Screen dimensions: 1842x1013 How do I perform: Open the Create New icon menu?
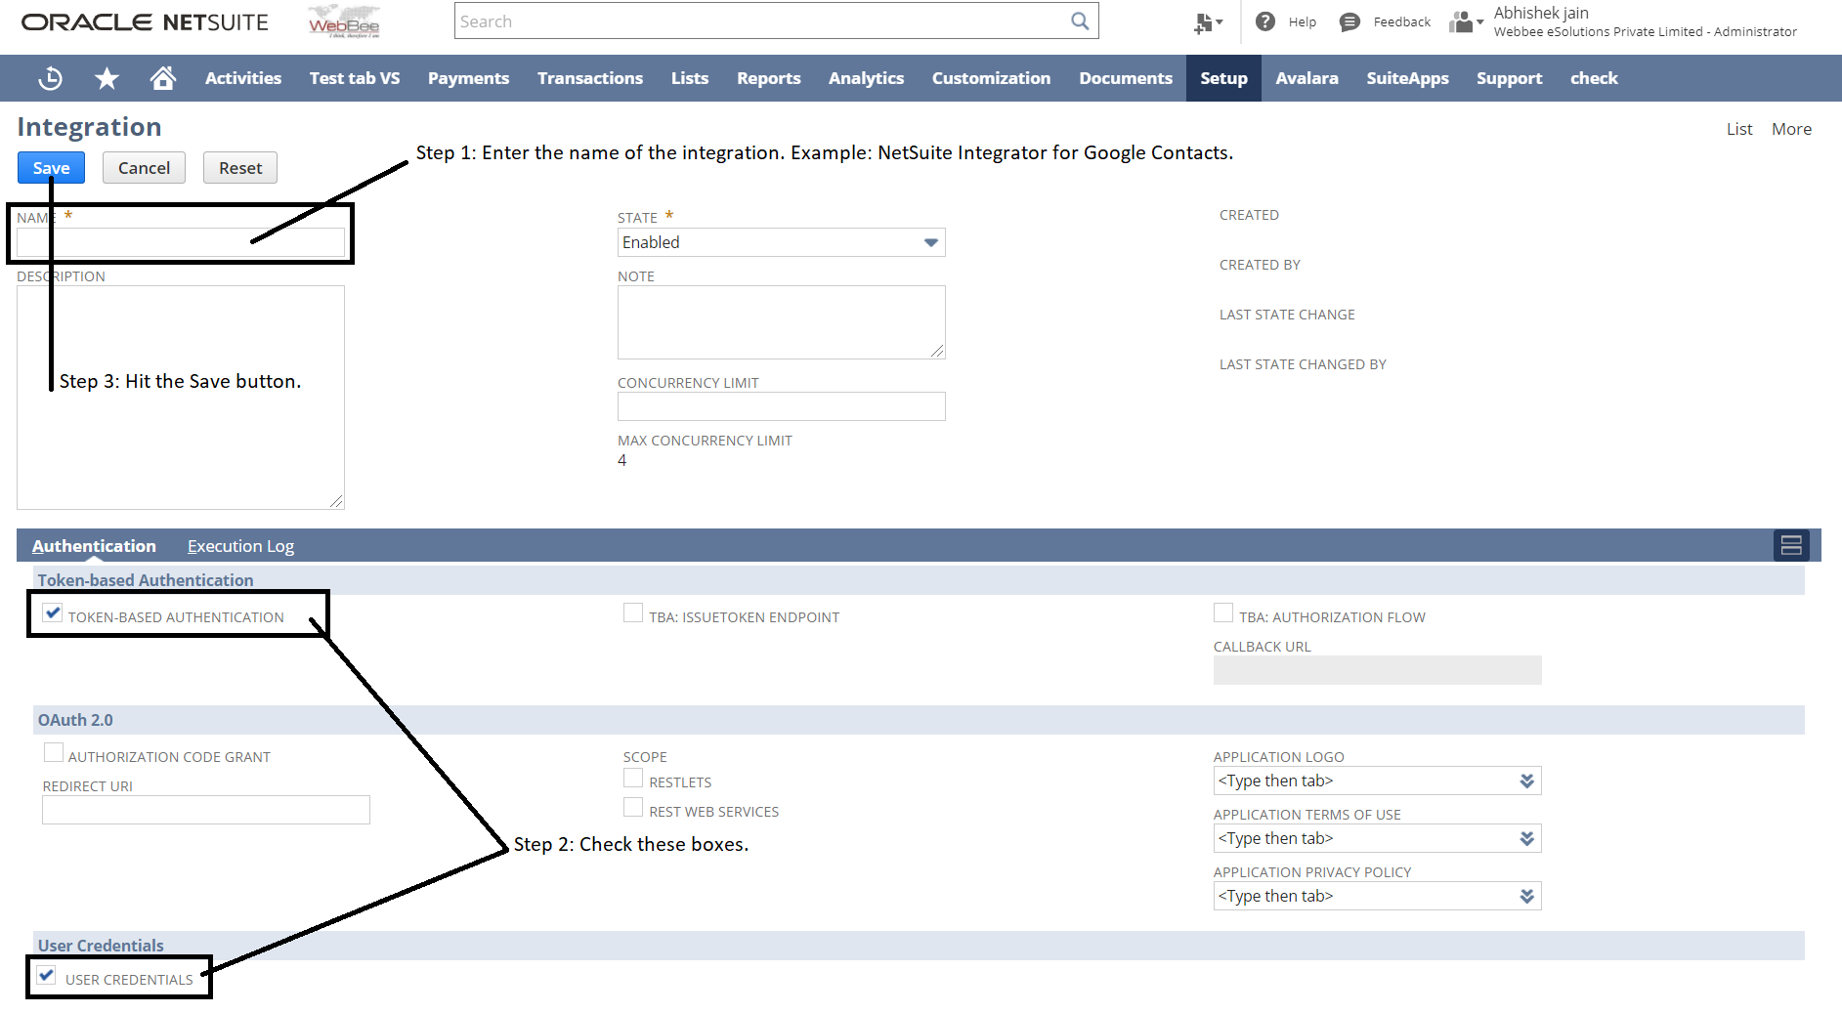(1208, 22)
